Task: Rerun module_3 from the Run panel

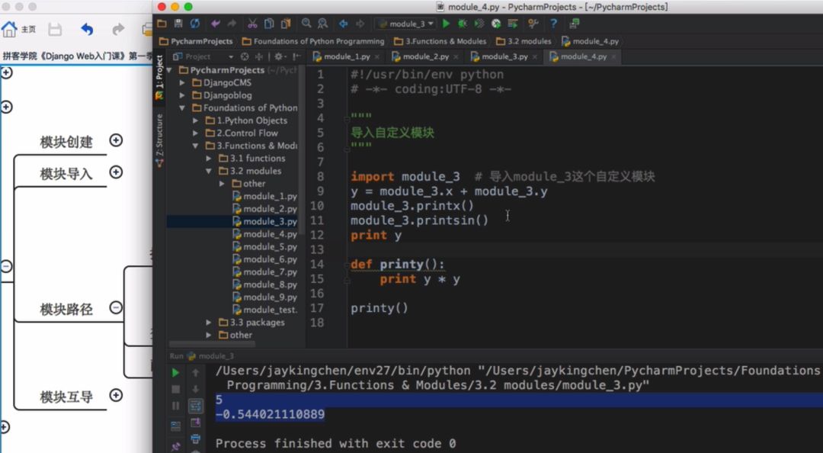Action: (x=176, y=373)
